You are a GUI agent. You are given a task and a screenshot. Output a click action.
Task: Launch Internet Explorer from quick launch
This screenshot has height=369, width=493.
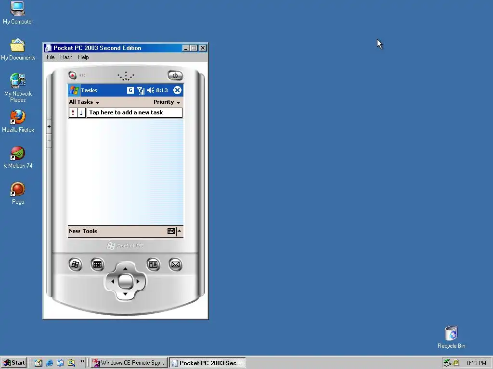(x=50, y=363)
